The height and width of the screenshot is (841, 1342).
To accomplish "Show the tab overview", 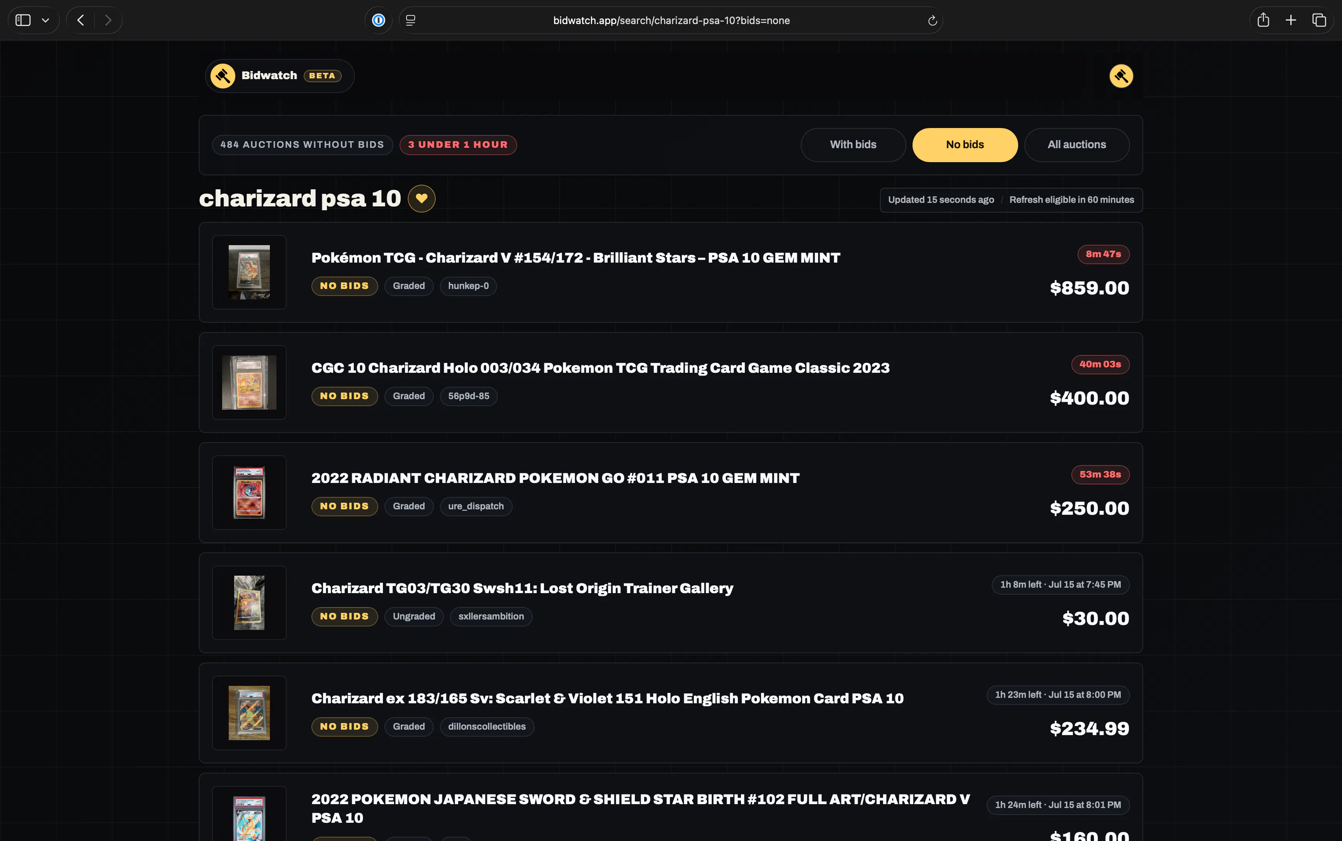I will pos(1319,21).
